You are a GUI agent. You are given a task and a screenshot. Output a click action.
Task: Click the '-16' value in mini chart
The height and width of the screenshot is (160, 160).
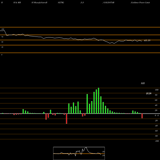coord(103,152)
